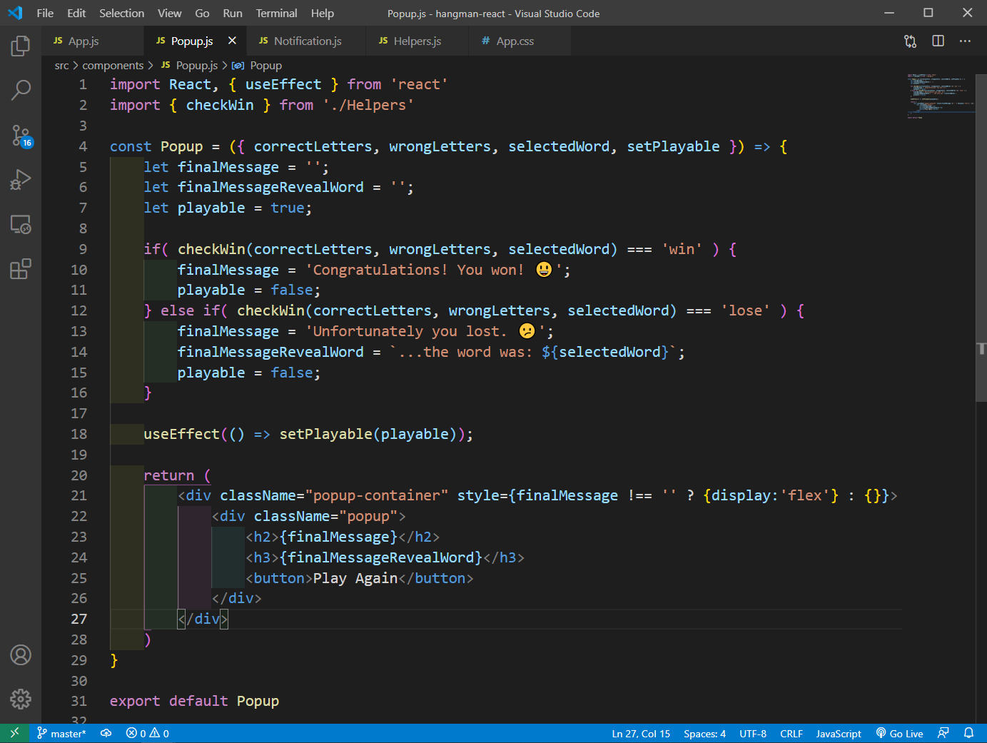Go to line via Ln 27, Col 15
Viewport: 987px width, 743px height.
(x=641, y=733)
